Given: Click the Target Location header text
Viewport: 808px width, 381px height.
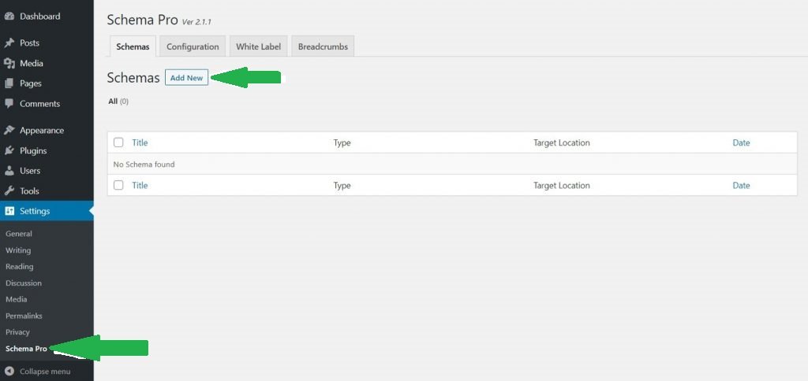Looking at the screenshot, I should click(562, 142).
